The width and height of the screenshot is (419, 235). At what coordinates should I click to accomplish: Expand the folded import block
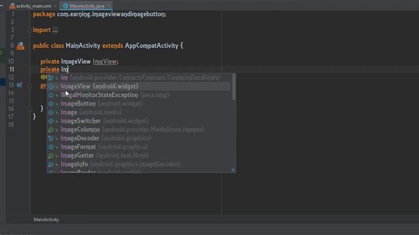[29, 30]
